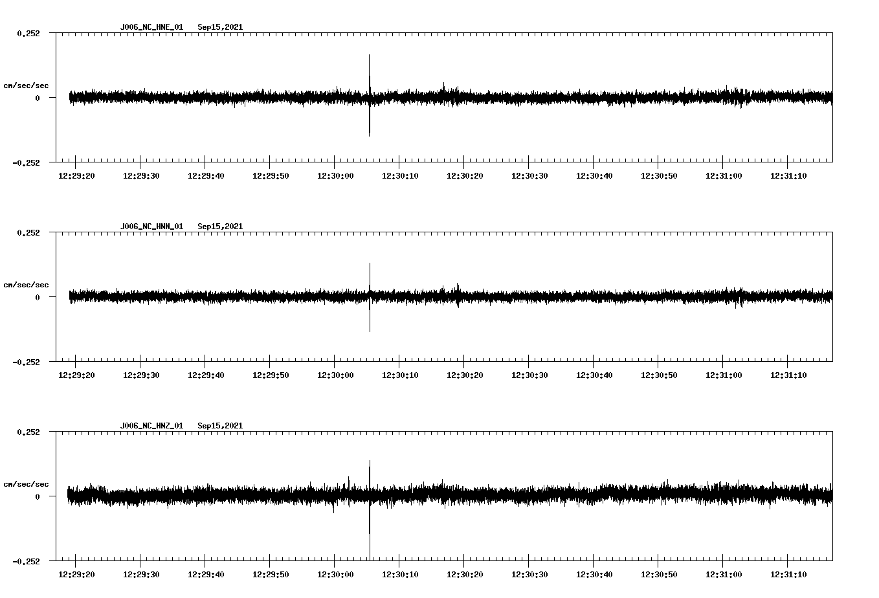Click the 12:31:10 time label on HNE axis
Image resolution: width=879 pixels, height=598 pixels.
click(788, 176)
